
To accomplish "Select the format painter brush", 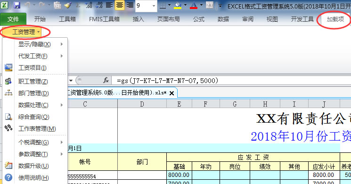I will click(x=67, y=5).
